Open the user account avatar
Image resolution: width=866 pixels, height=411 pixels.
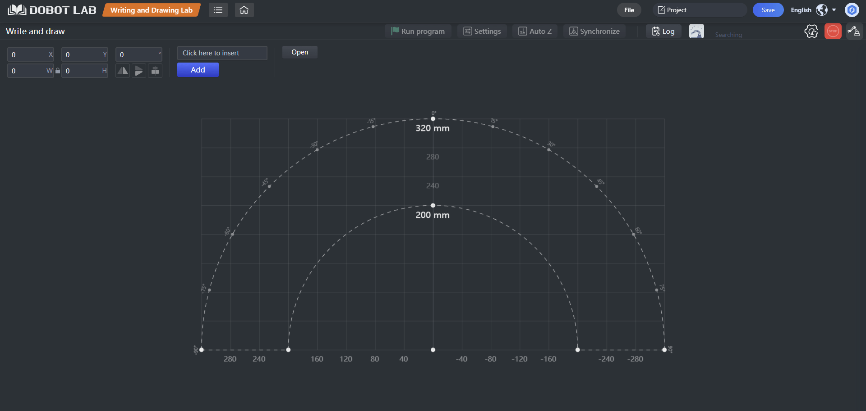pos(852,10)
